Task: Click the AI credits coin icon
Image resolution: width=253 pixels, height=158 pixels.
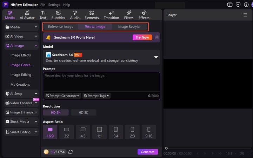Action: coord(46,152)
